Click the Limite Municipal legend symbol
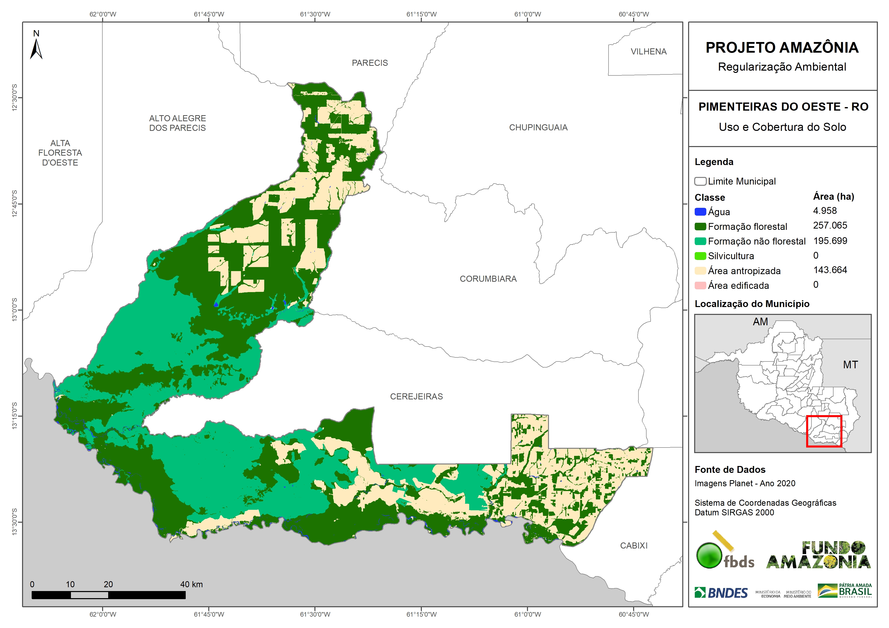Image resolution: width=889 pixels, height=628 pixels. [700, 181]
